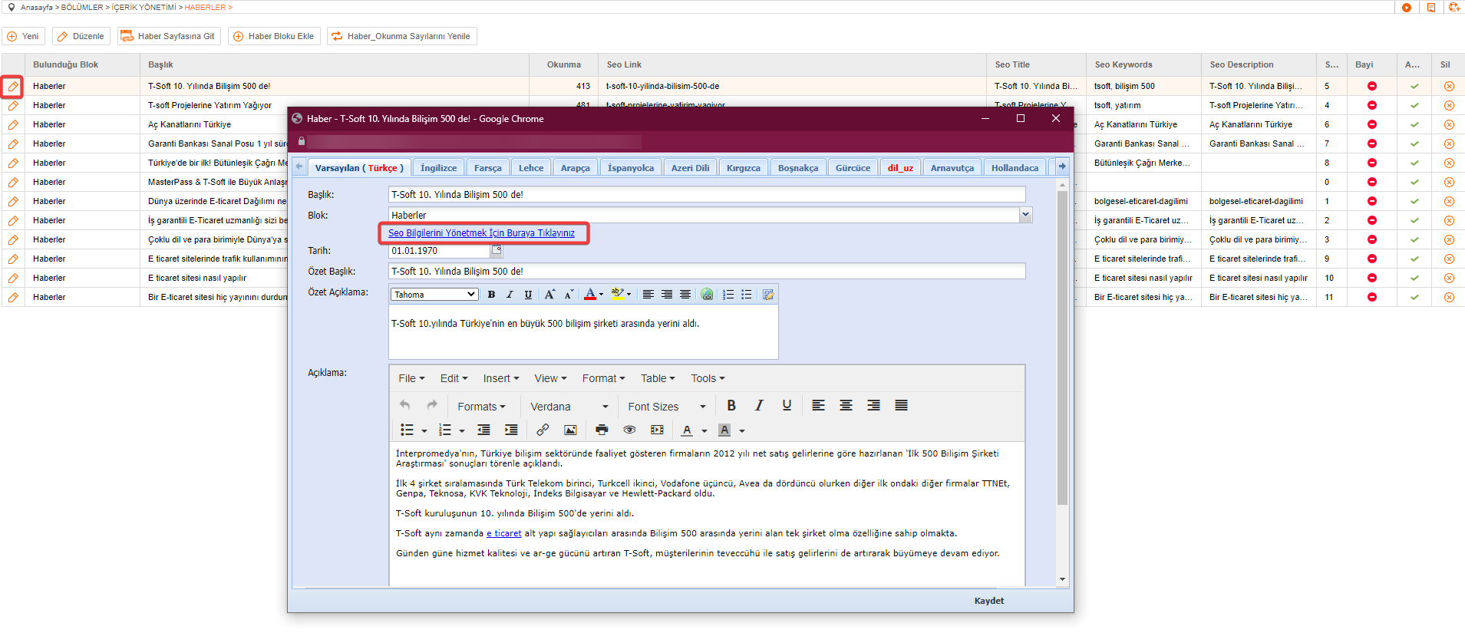Insert a numbered list in the Özet Açıklama toolbar
The width and height of the screenshot is (1465, 633).
click(x=728, y=295)
